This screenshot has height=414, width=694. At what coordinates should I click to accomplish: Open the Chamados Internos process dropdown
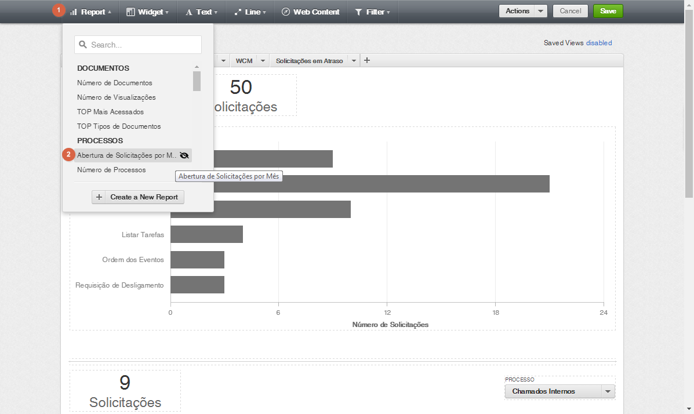(560, 391)
